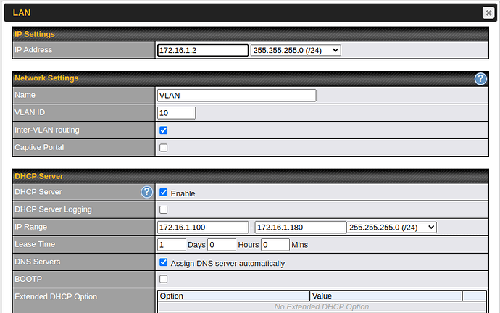Click the IP Range end address field

click(x=300, y=228)
